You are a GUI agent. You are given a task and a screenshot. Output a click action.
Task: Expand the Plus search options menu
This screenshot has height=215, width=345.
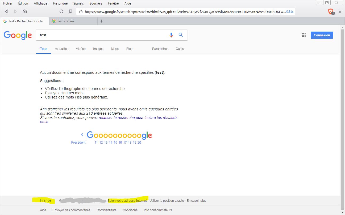129,49
